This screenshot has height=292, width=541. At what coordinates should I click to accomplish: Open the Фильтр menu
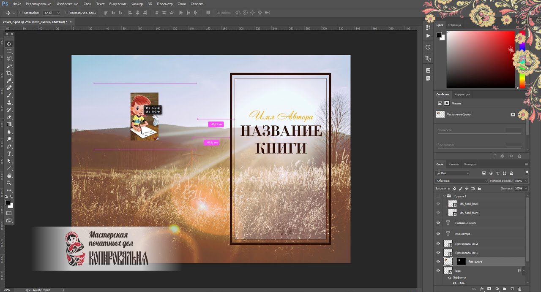click(137, 4)
